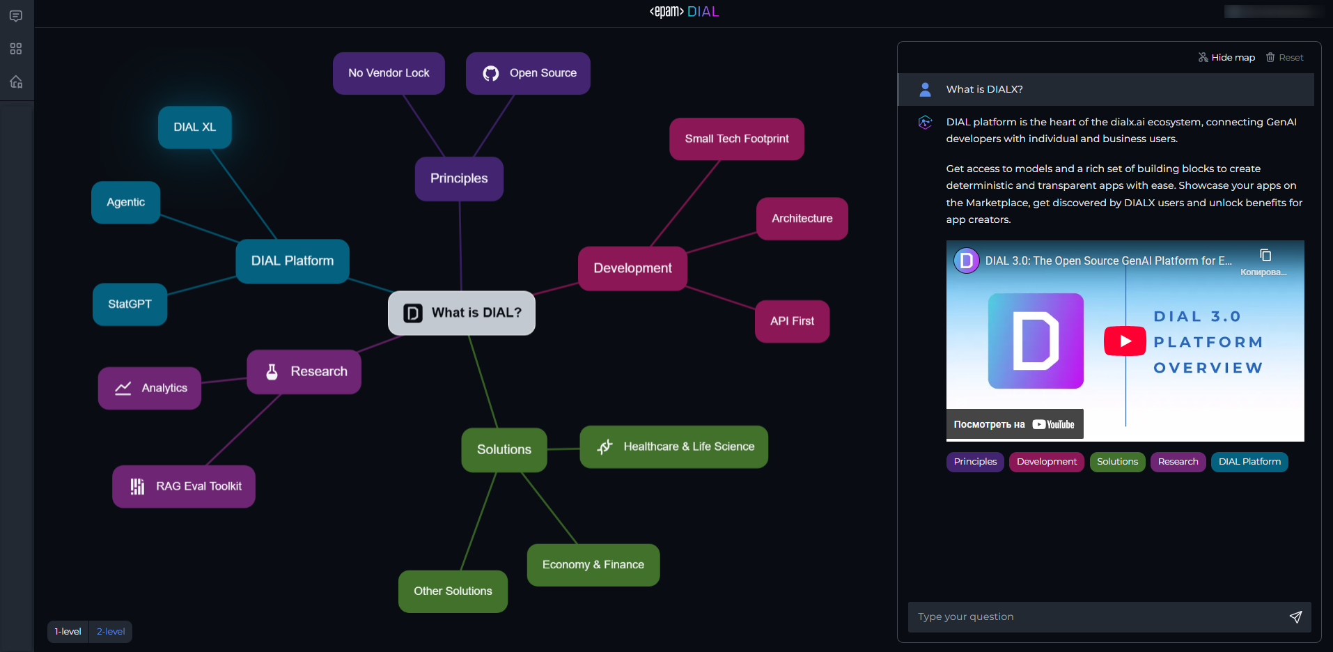1333x652 pixels.
Task: Switch to 2-level map view
Action: [x=111, y=632]
